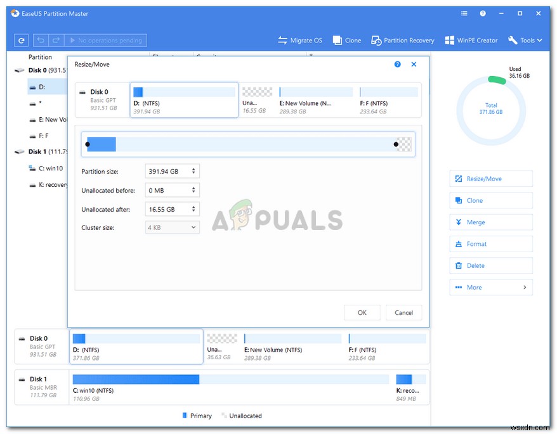The height and width of the screenshot is (434, 557).
Task: Click Disk 0 Basic GPT label in dialog
Action: coord(102,99)
